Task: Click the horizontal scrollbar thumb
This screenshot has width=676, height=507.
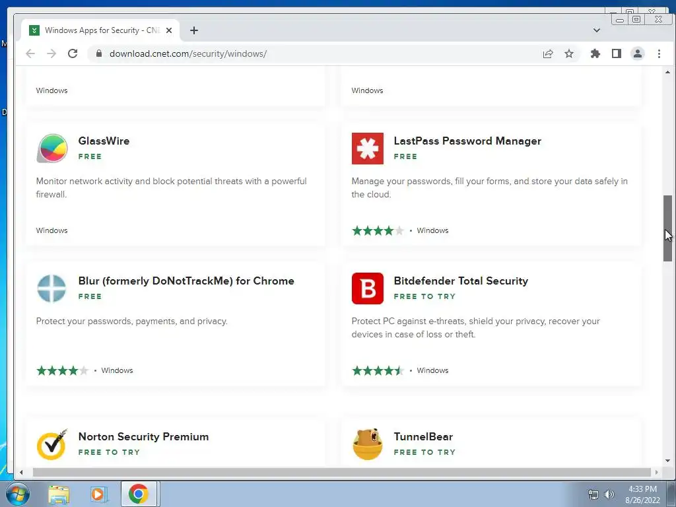Action: pyautogui.click(x=341, y=473)
